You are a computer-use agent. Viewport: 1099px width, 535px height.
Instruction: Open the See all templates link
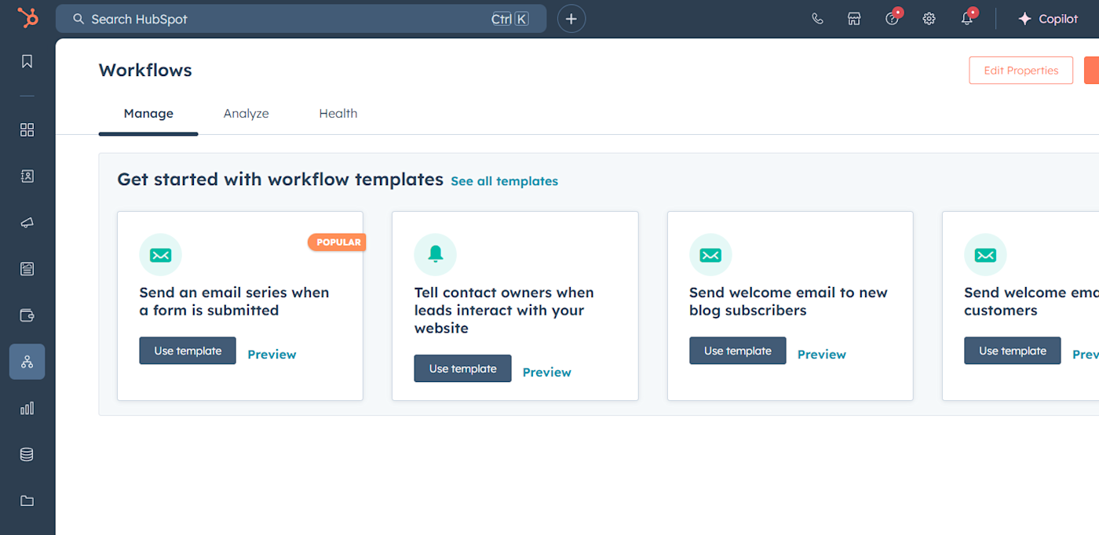tap(504, 181)
